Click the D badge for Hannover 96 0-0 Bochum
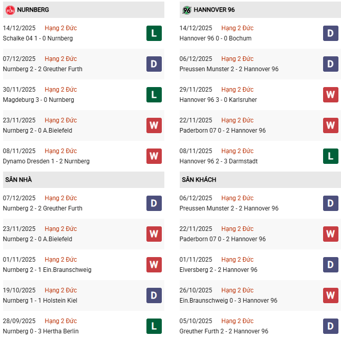Viewport: 341px width, 339px height. [x=331, y=33]
